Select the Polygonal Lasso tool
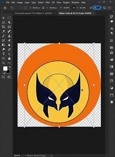 tap(3, 22)
